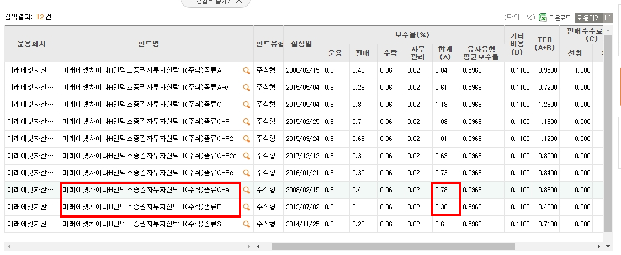
Task: Click the 펀드명 column header
Action: tap(150, 44)
